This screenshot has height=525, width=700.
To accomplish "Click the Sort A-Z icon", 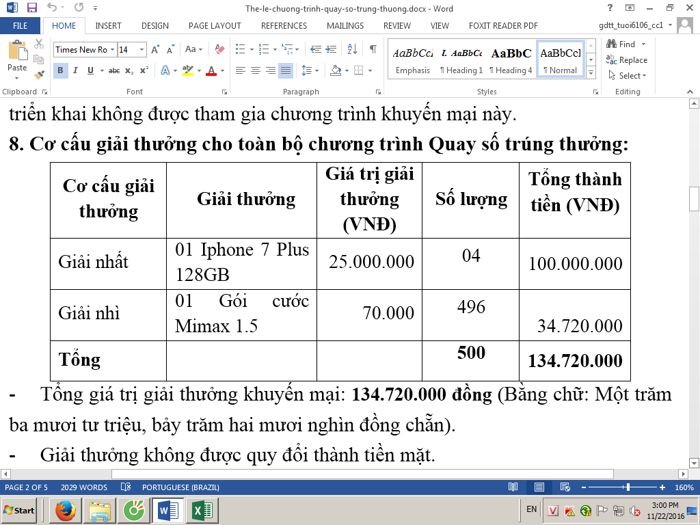I will (352, 49).
